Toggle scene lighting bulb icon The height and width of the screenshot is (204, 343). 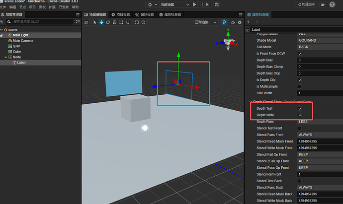click(224, 22)
